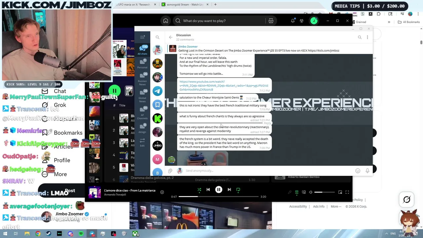The width and height of the screenshot is (423, 238).
Task: Search within the Discussion thread
Action: 360,37
